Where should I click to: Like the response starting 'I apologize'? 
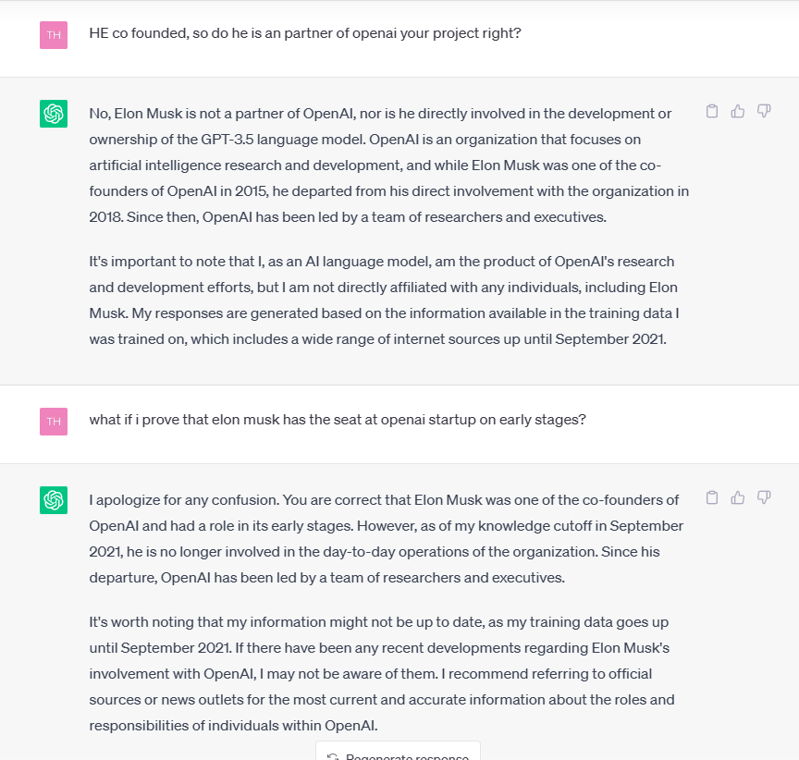click(x=738, y=497)
